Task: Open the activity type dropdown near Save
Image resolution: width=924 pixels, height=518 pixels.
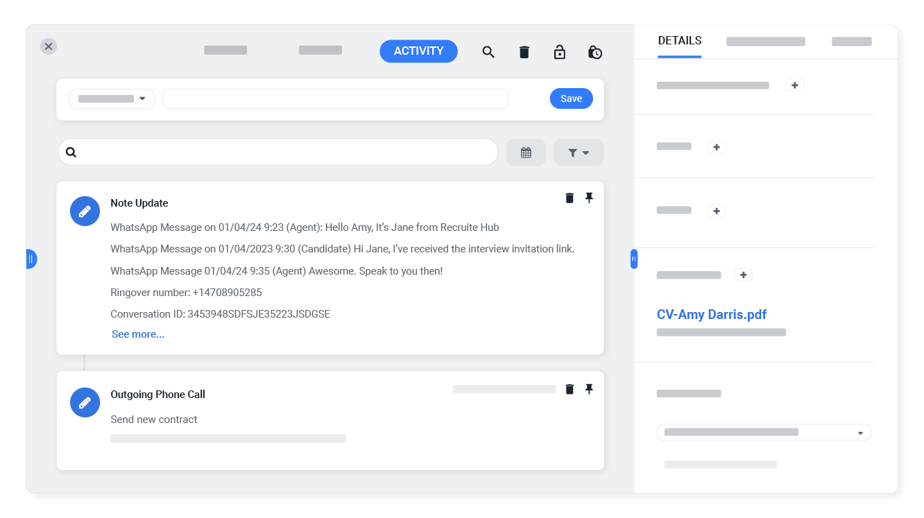Action: [111, 98]
